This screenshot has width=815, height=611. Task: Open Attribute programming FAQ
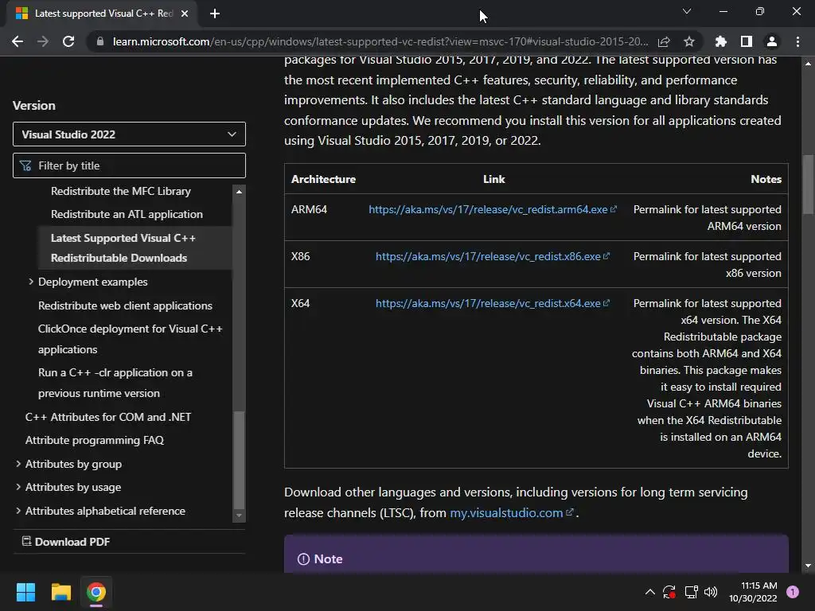[x=95, y=440]
